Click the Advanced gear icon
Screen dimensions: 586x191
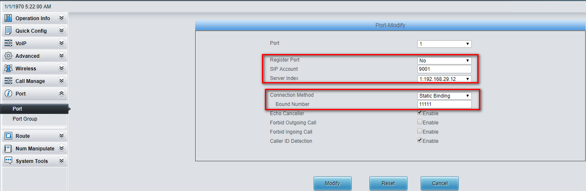(x=8, y=56)
